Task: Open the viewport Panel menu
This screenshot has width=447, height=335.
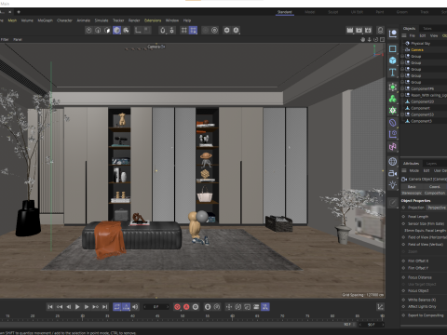Action: [18, 39]
